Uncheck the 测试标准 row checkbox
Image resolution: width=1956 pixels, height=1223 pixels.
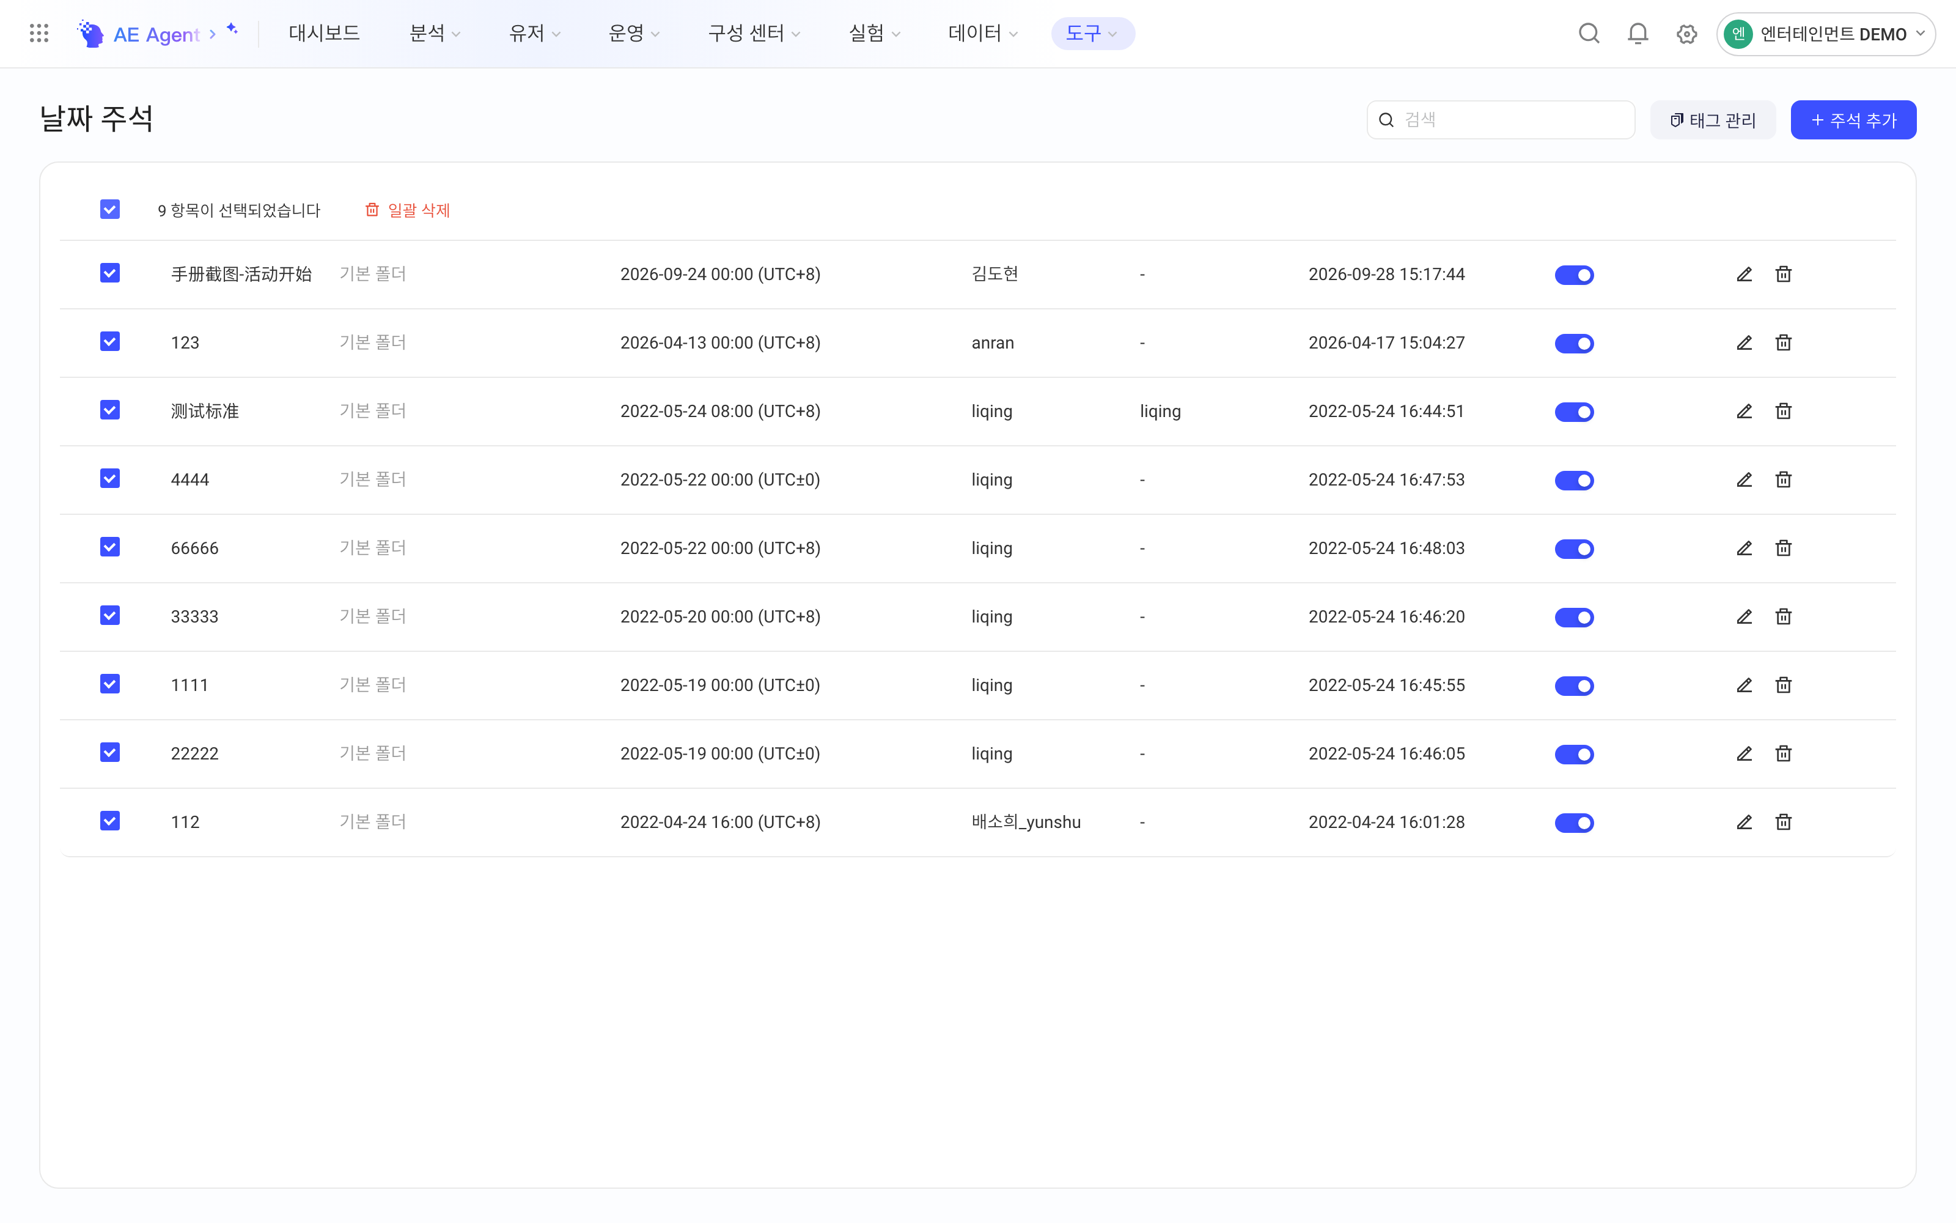click(110, 410)
